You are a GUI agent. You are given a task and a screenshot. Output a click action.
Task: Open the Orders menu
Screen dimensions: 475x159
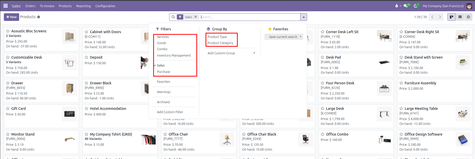[30, 6]
